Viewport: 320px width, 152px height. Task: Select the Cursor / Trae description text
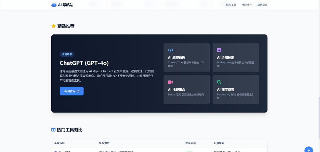186,64
